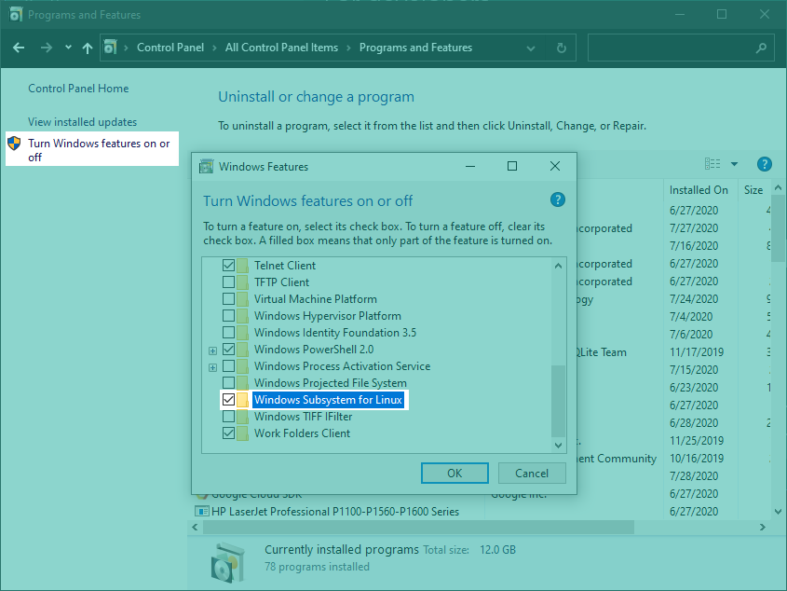Close the Windows Features dialog
787x591 pixels.
pyautogui.click(x=554, y=166)
